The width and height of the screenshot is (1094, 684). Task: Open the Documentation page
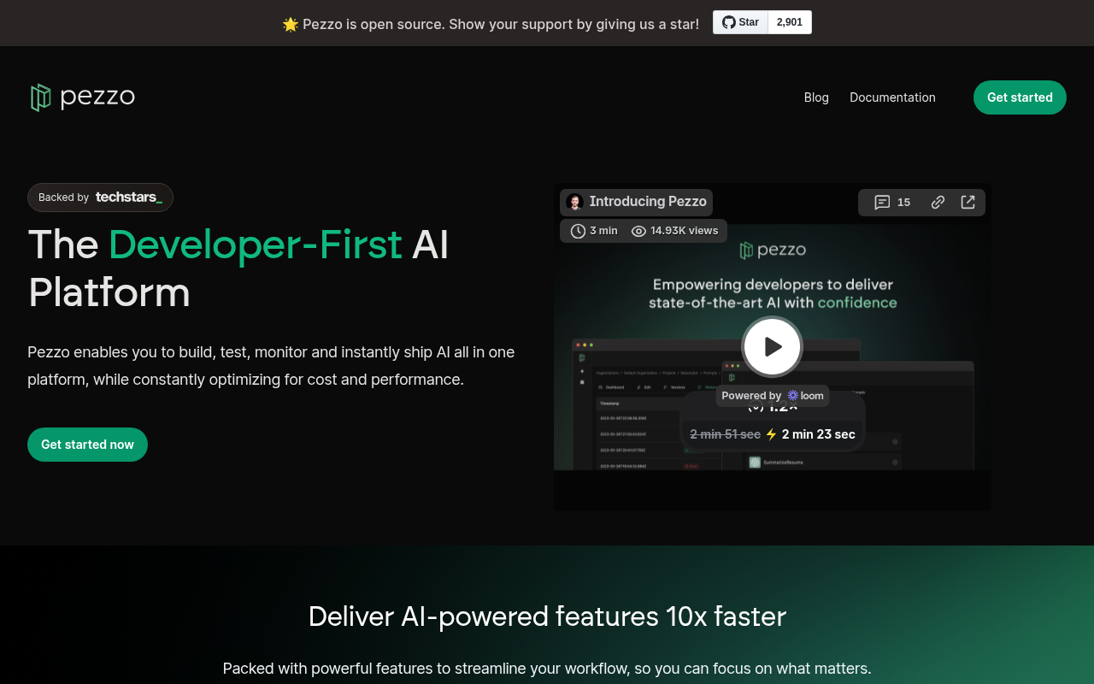pyautogui.click(x=892, y=97)
